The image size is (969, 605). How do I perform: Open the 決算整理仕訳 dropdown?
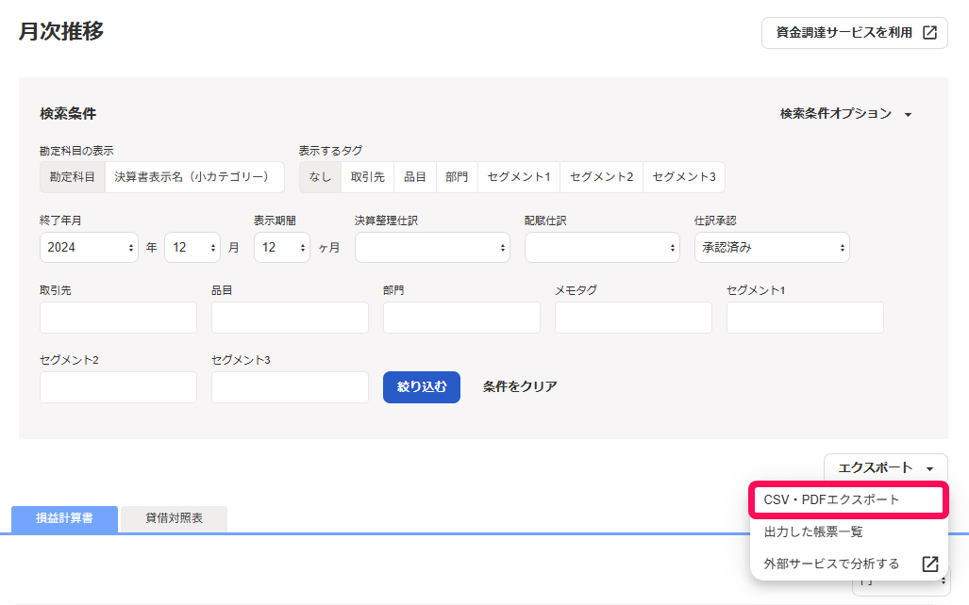coord(432,248)
